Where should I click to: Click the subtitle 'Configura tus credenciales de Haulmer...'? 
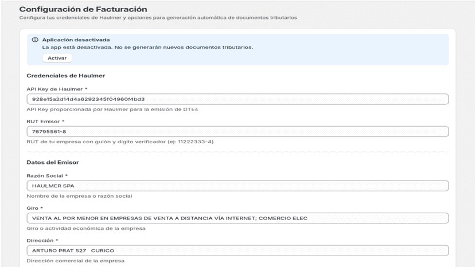coord(158,18)
